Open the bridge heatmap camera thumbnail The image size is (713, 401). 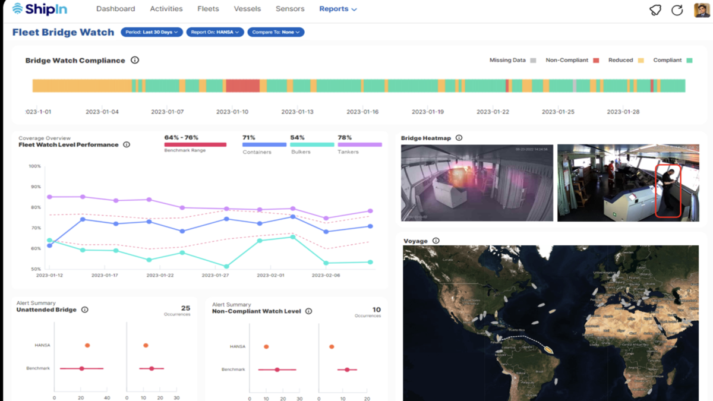point(477,182)
